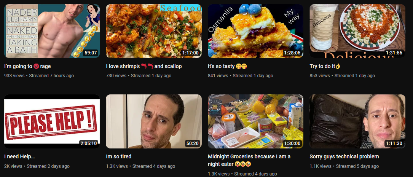The image size is (413, 177).
Task: Click the 1:31:56 duration badge
Action: 394,53
